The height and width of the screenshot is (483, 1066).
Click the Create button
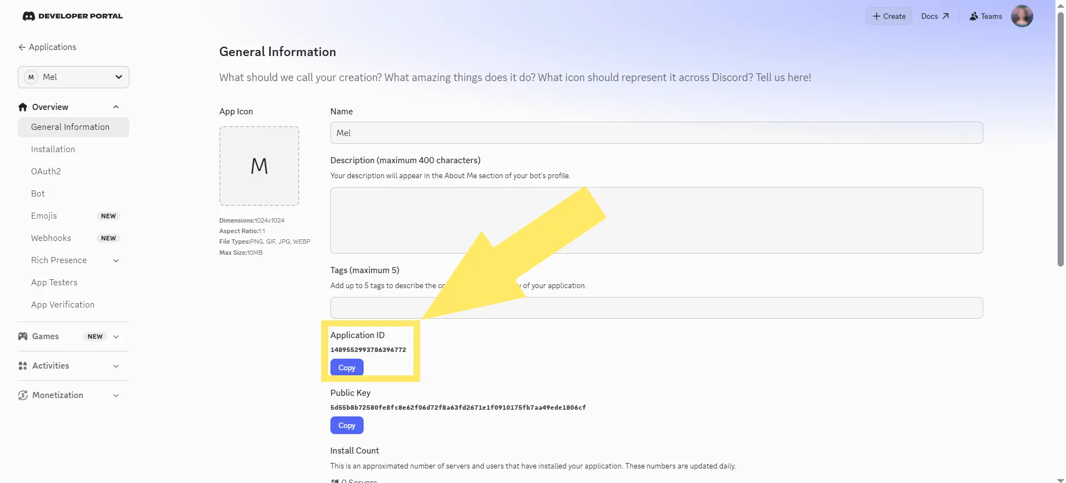[889, 16]
